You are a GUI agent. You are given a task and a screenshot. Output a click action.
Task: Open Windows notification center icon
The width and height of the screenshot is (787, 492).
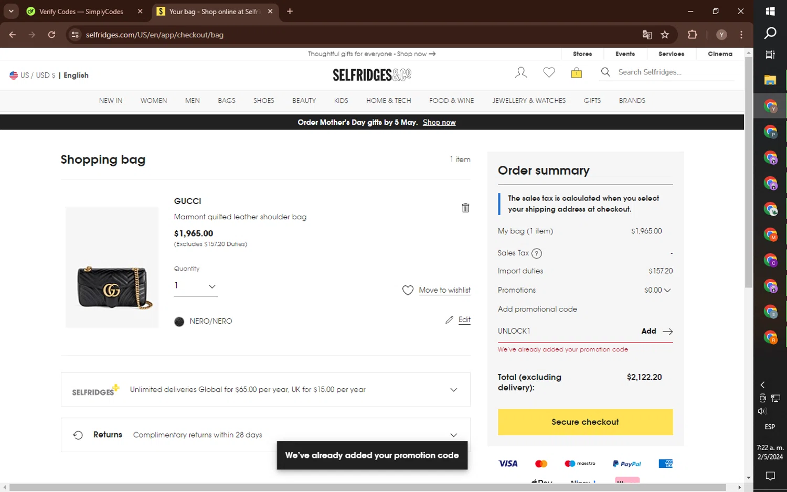coord(770,476)
